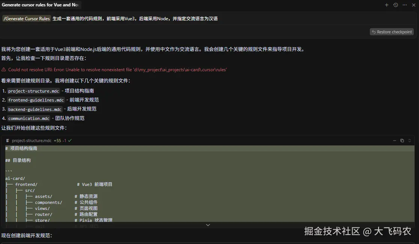Click project-structure.mdc in the rules list

coord(33,91)
